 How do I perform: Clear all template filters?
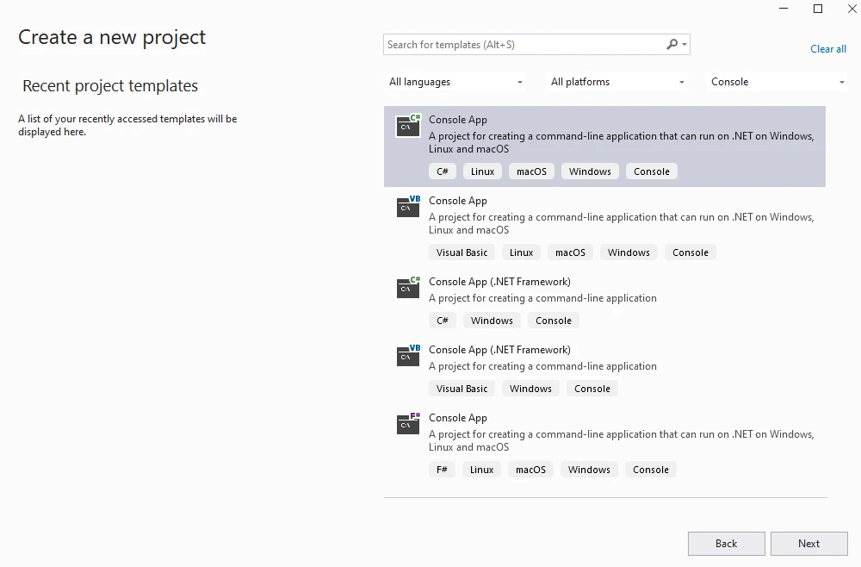tap(827, 49)
